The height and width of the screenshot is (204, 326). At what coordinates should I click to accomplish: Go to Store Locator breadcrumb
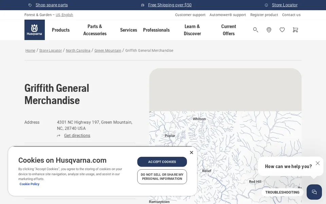pos(51,50)
